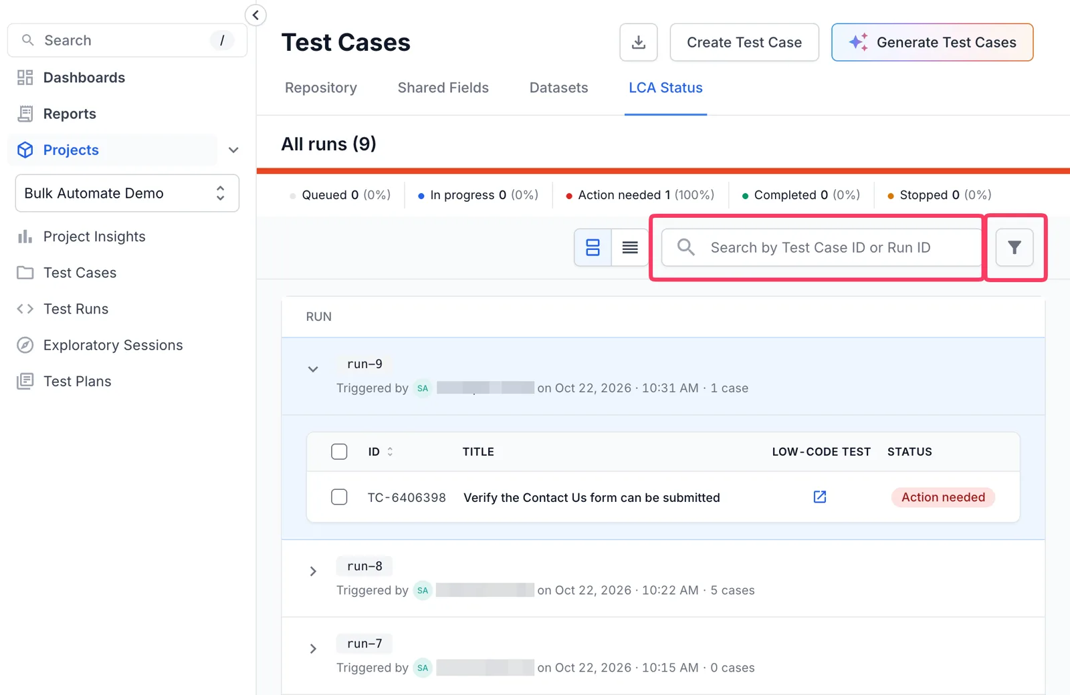Click the download icon button
The width and height of the screenshot is (1070, 695).
click(x=639, y=42)
